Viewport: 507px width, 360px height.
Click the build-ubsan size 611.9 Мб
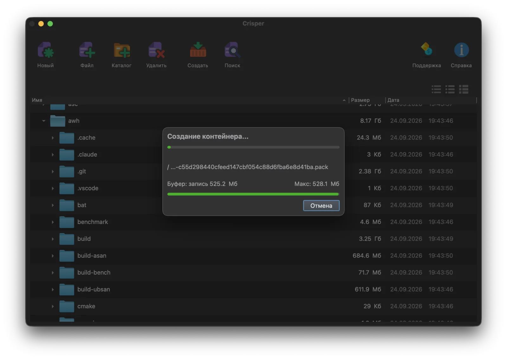coord(368,289)
